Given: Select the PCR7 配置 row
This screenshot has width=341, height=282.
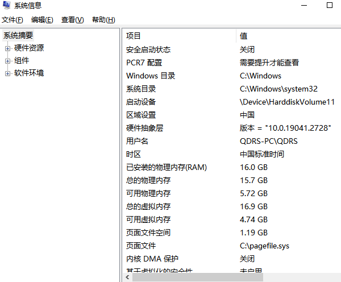Looking at the screenshot, I should 232,63.
